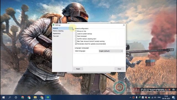Enable the Always on top checkbox
Viewport: 177px width, 100px height.
pos(76,31)
